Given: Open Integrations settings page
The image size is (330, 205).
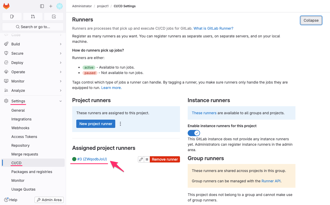Looking at the screenshot, I should pos(33,119).
